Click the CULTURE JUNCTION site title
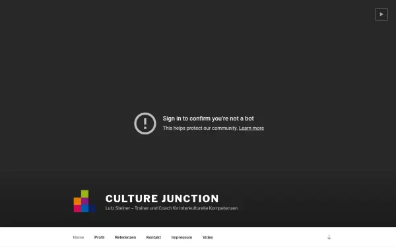This screenshot has height=247, width=396. (x=162, y=199)
